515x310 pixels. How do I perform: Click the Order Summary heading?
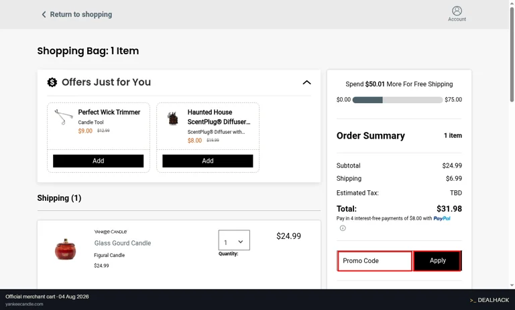pyautogui.click(x=370, y=135)
